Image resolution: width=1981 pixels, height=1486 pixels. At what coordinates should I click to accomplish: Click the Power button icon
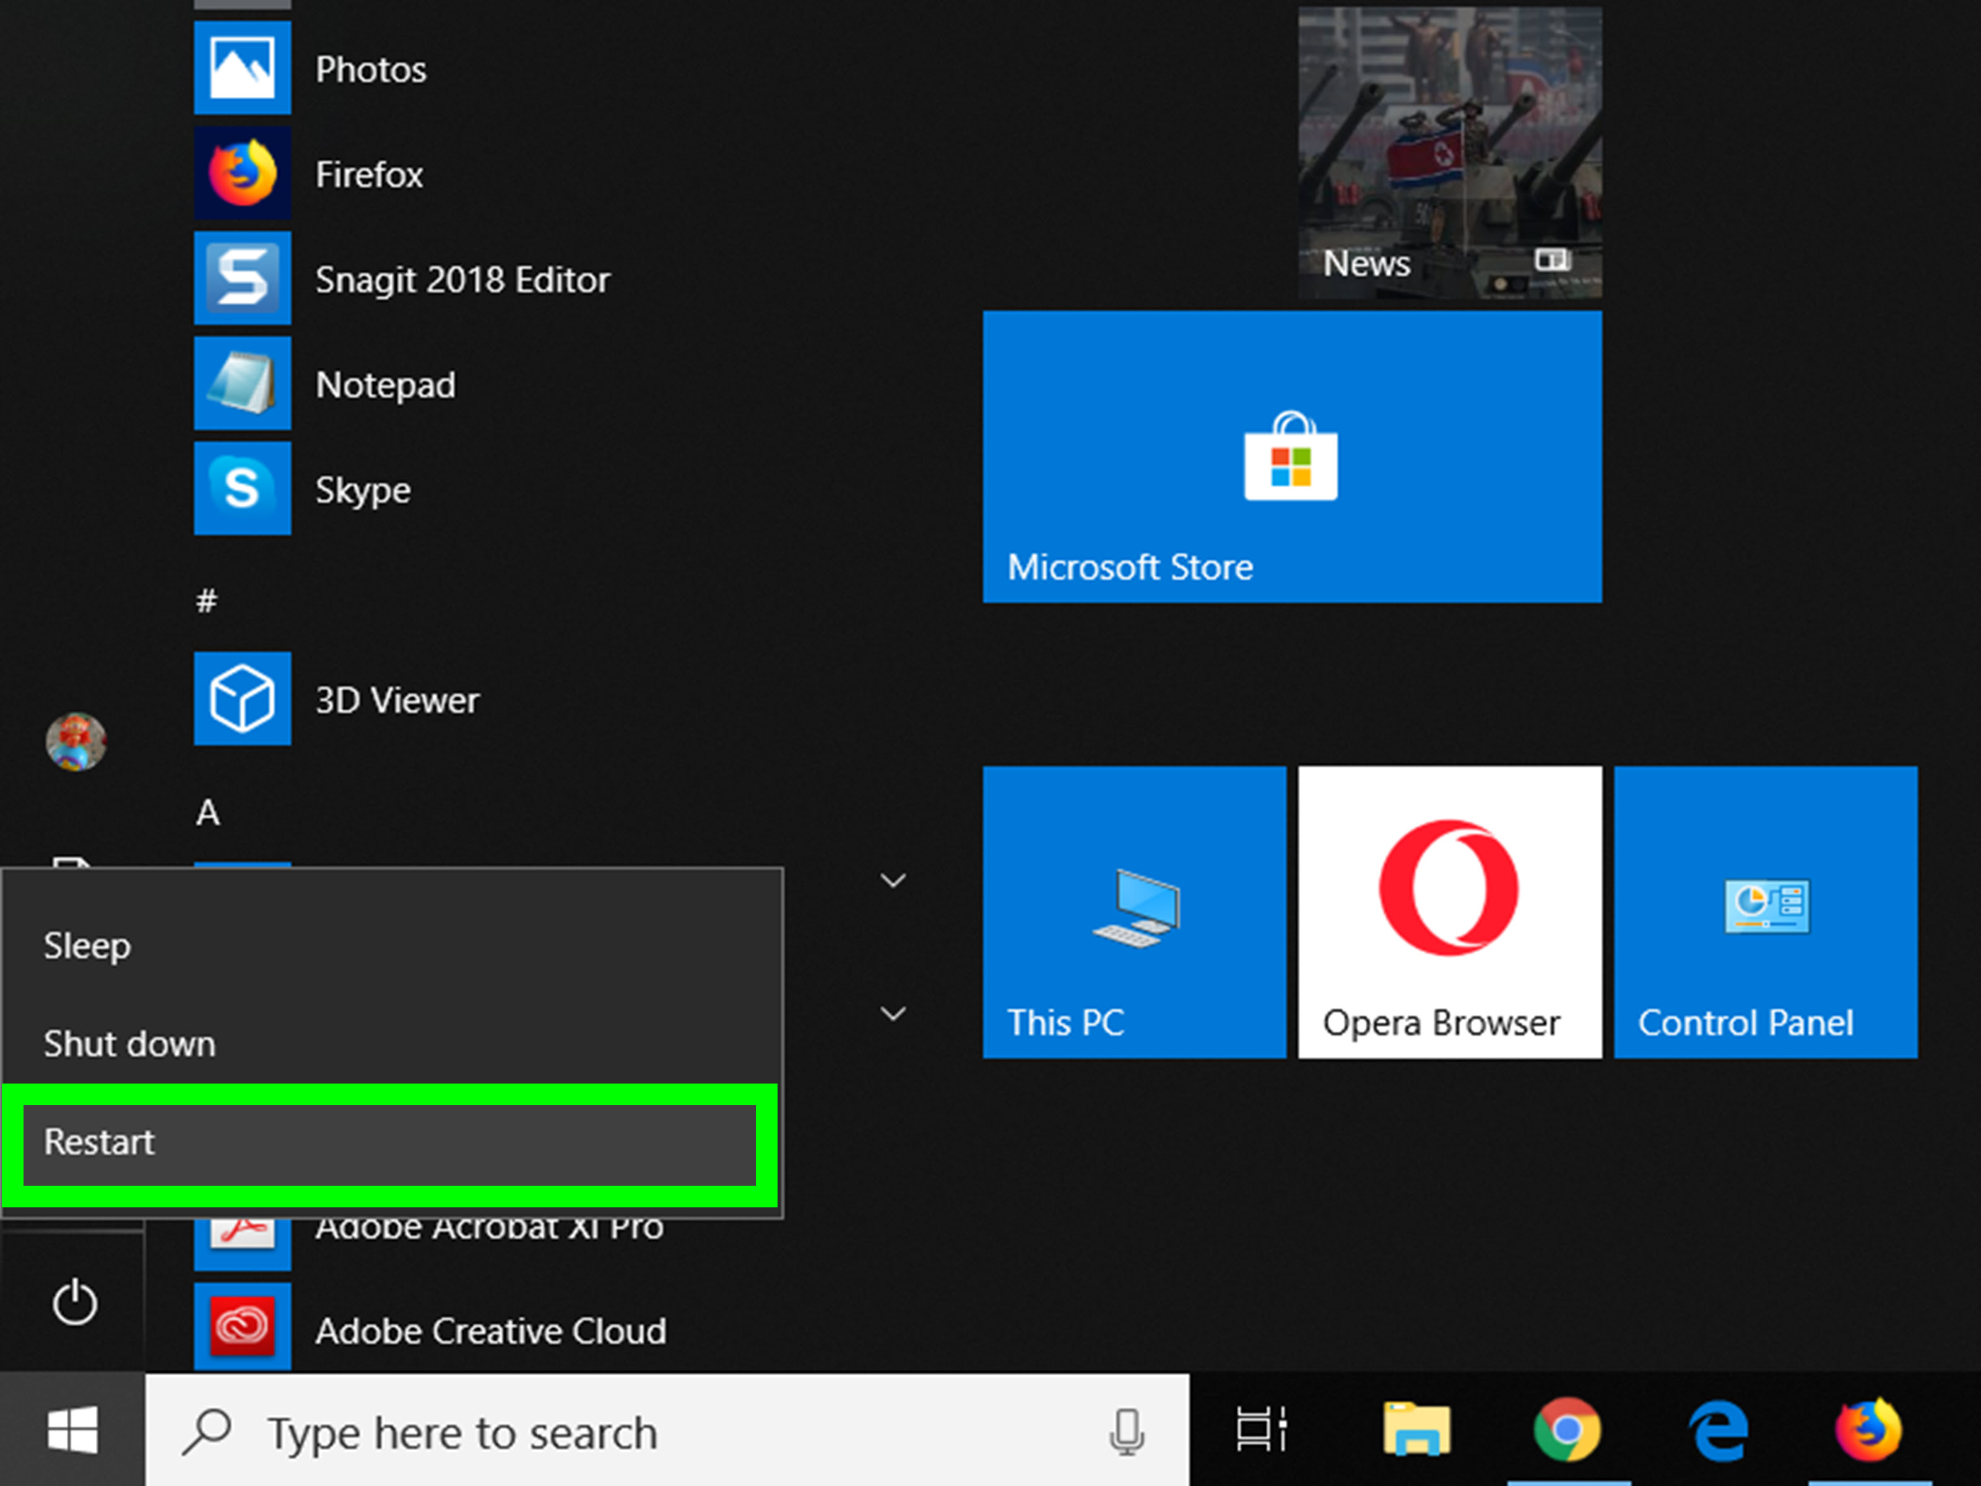tap(74, 1301)
